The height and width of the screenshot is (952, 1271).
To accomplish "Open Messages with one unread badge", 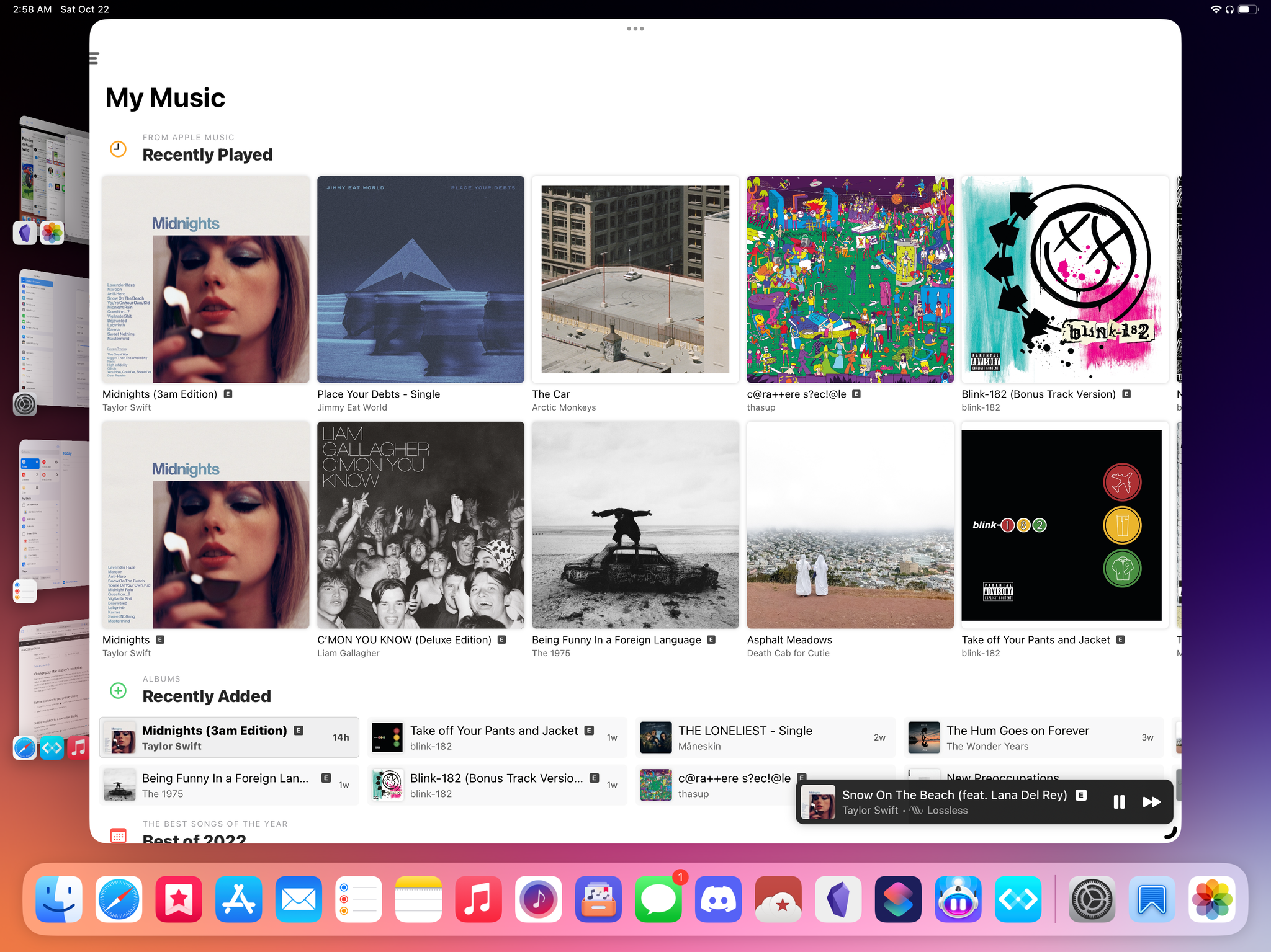I will [x=658, y=899].
